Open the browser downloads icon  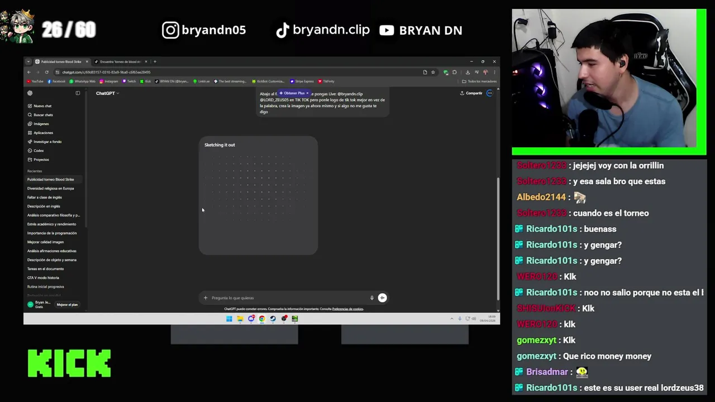[x=468, y=72]
